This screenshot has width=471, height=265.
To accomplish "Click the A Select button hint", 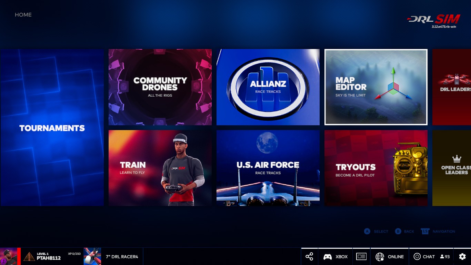I will point(376,232).
